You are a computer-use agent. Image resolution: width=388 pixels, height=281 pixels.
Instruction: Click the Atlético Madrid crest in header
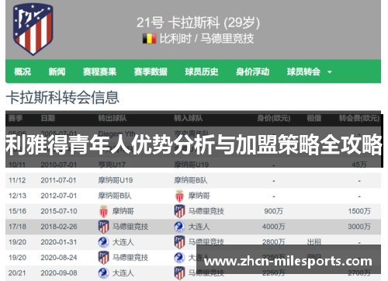coord(33,29)
